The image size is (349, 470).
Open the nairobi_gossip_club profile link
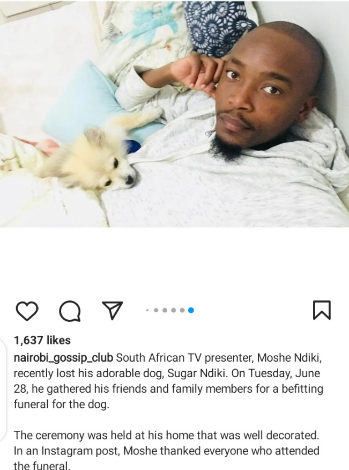click(x=63, y=357)
